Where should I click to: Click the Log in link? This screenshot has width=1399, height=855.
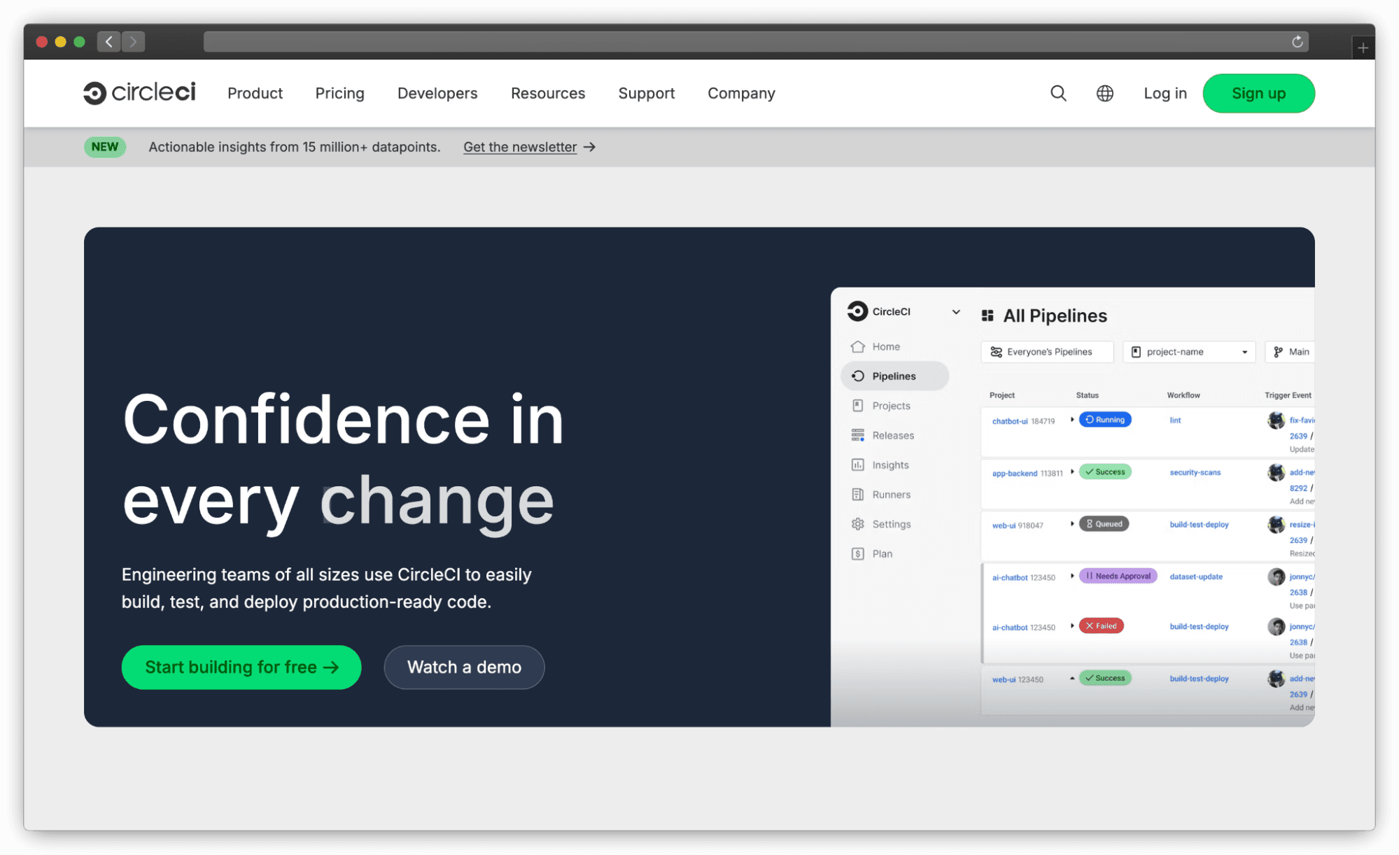[1165, 93]
